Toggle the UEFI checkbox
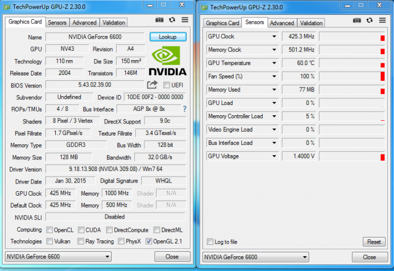 coord(166,85)
